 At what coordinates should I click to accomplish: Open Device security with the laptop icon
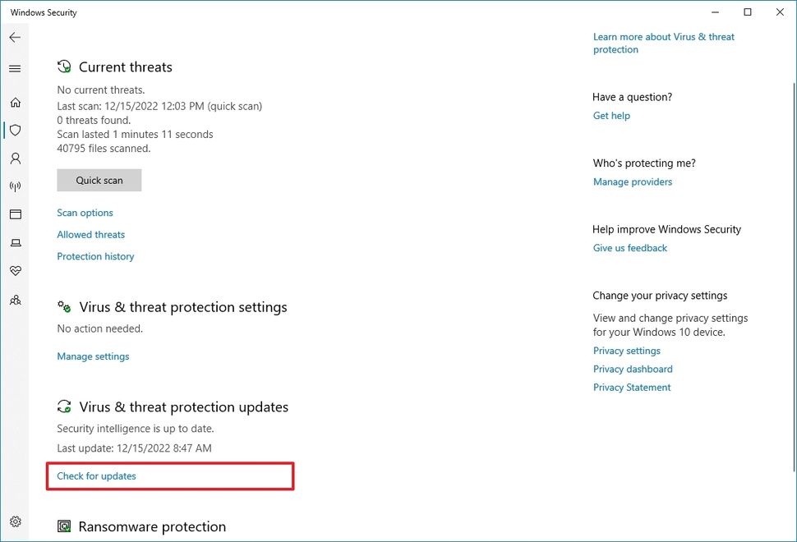pyautogui.click(x=15, y=242)
